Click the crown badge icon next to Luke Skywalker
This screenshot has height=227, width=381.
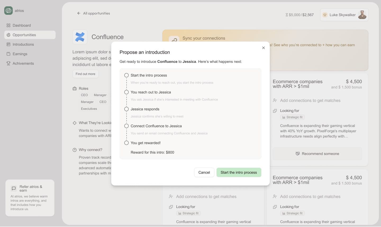(x=325, y=15)
